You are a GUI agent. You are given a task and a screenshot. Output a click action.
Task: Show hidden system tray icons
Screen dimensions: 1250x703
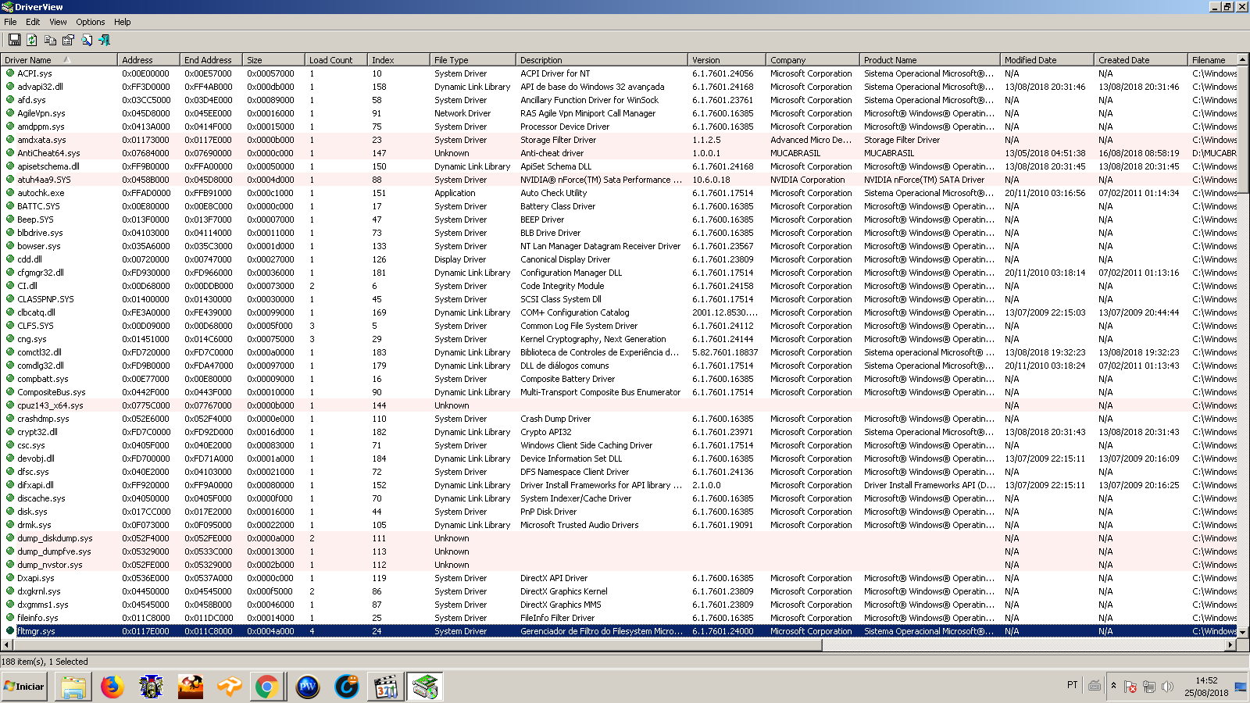1113,686
